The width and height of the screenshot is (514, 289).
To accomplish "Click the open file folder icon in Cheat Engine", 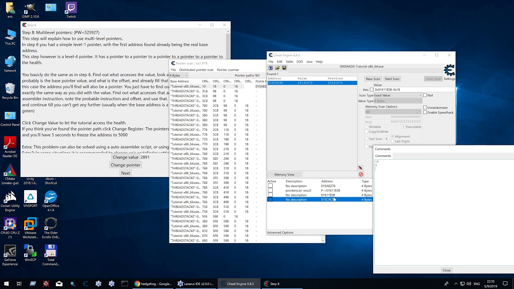I will click(x=277, y=68).
